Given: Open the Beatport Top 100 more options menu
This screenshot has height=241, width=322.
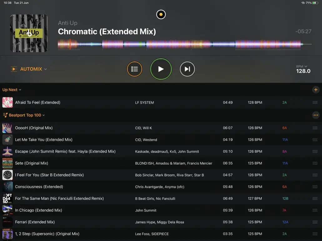Looking at the screenshot, I should (x=316, y=115).
